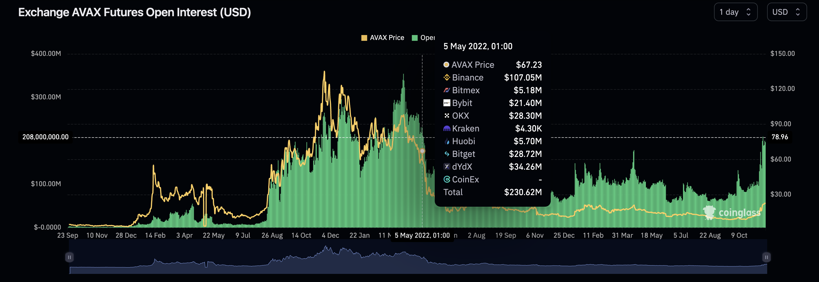819x282 pixels.
Task: Click the 3 Apr x-axis date label
Action: coord(184,235)
